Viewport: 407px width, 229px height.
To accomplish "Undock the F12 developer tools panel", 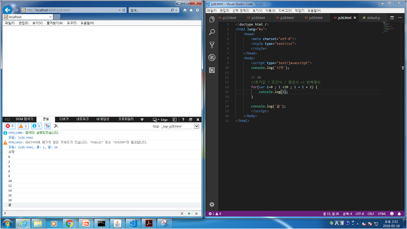I will 190,119.
